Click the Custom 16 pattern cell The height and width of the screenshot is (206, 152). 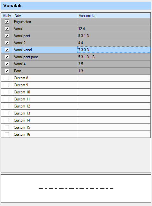(x=114, y=134)
